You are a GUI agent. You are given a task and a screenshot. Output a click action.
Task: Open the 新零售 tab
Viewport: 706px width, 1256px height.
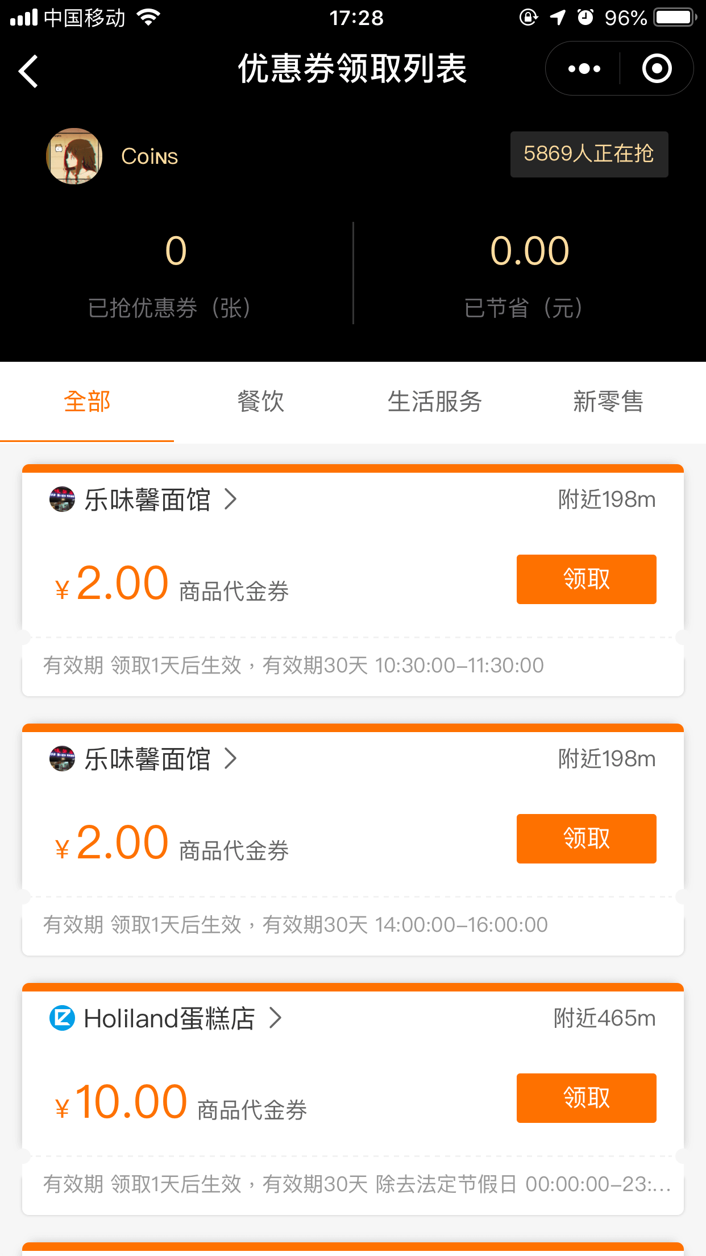tap(608, 402)
